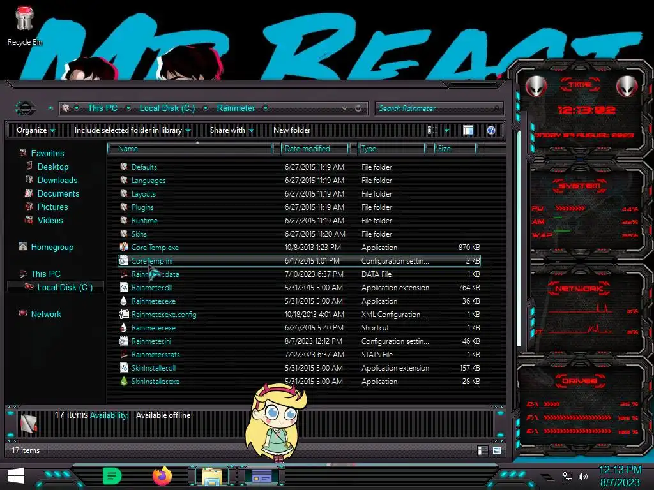Select Network in the navigation pane
Screen dimensions: 654x490
[x=46, y=314]
